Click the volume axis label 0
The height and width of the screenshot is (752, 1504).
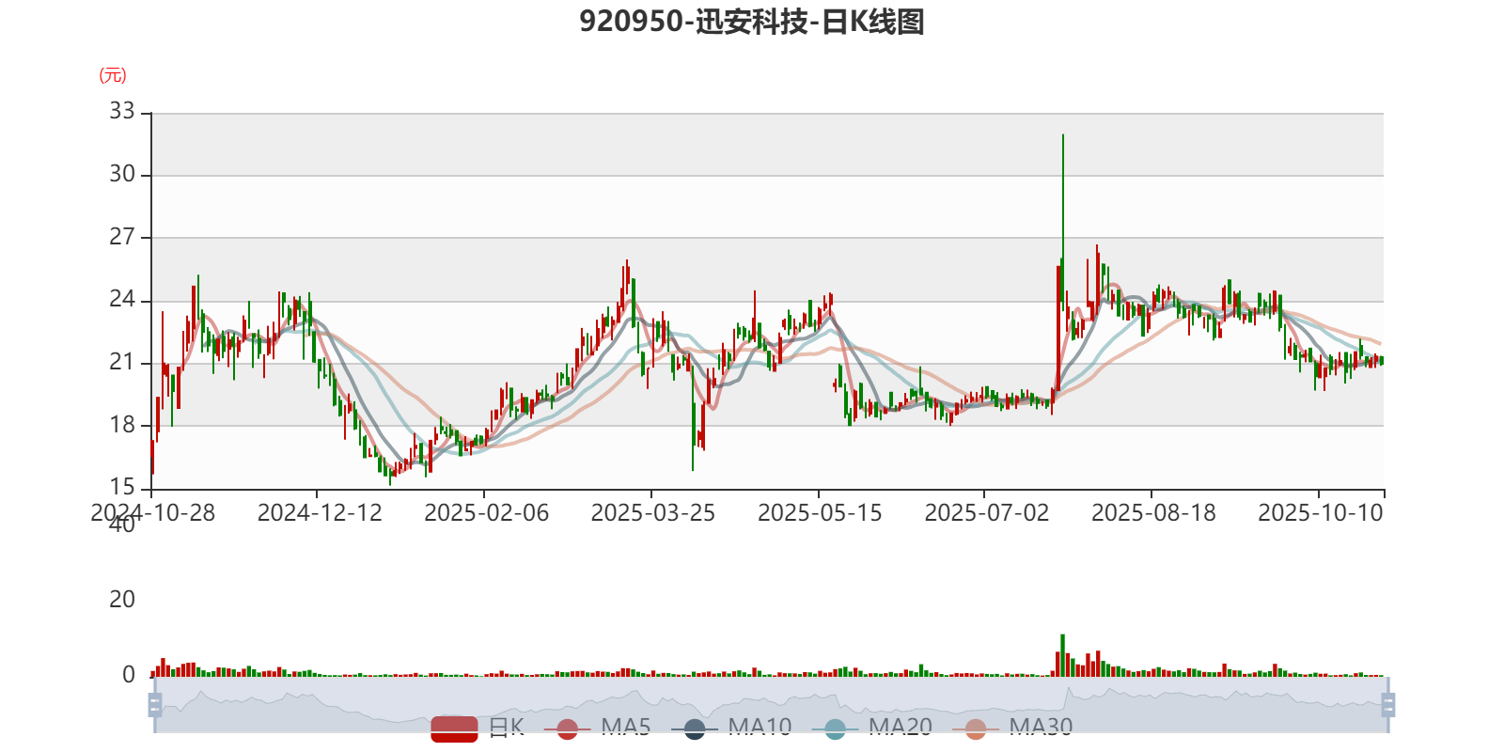tap(129, 675)
